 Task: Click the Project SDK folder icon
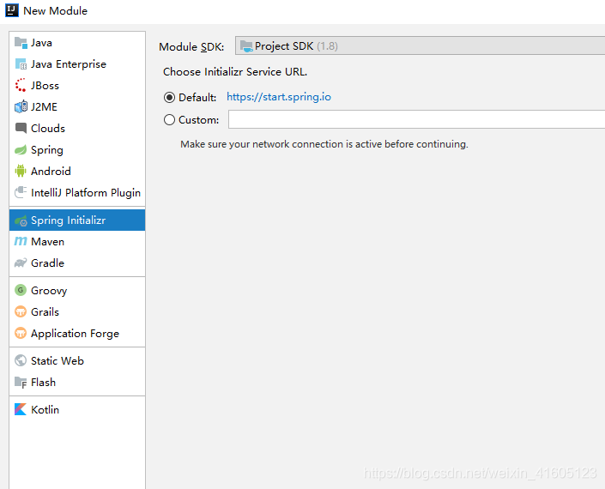tap(246, 46)
